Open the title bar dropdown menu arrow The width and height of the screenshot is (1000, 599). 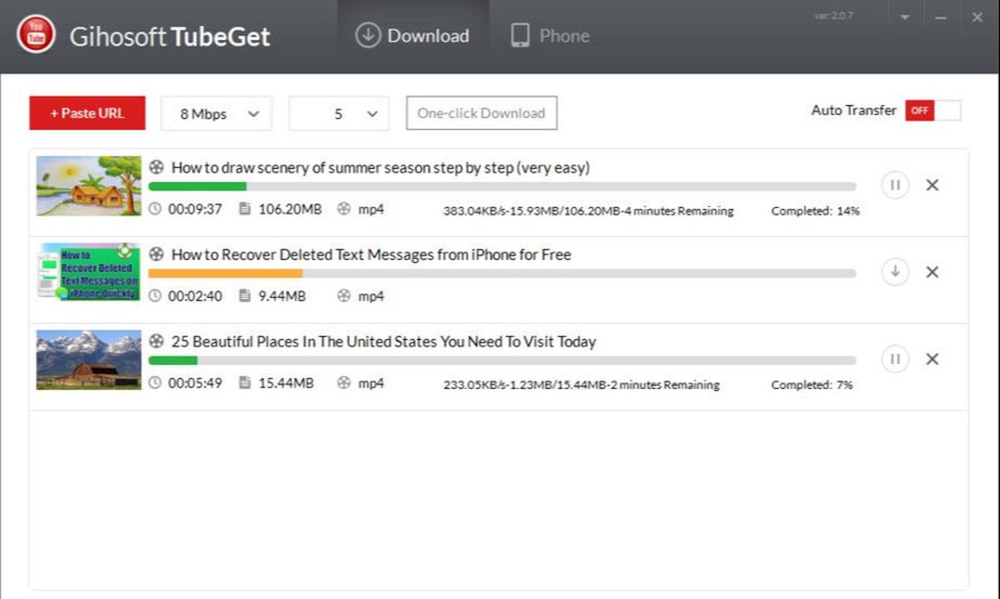click(905, 18)
